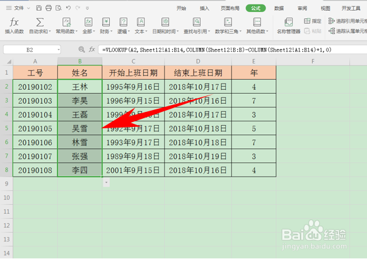The width and height of the screenshot is (367, 259).
Task: Switch to the Home (开始) tab
Action: 182,8
